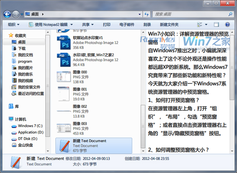
Task: Toggle the preview pane button
Action: click(216, 25)
